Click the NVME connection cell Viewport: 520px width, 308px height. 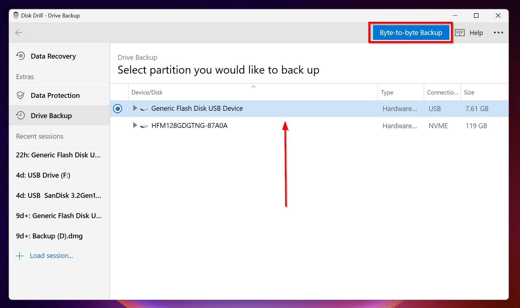click(x=438, y=126)
